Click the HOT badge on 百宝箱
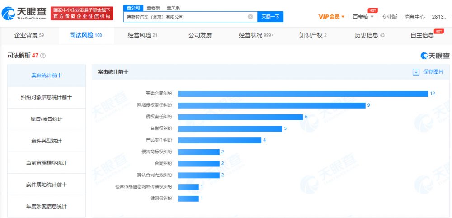452x218 pixels. pyautogui.click(x=373, y=10)
